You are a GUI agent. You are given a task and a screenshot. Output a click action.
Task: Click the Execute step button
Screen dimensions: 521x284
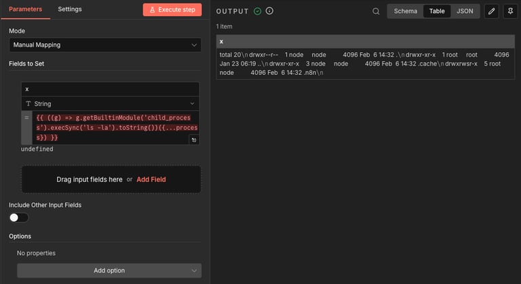click(172, 9)
